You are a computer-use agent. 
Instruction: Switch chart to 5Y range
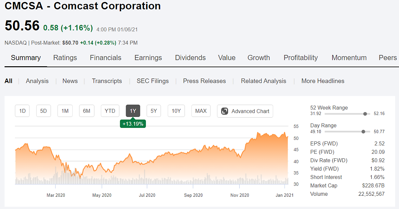pyautogui.click(x=154, y=111)
